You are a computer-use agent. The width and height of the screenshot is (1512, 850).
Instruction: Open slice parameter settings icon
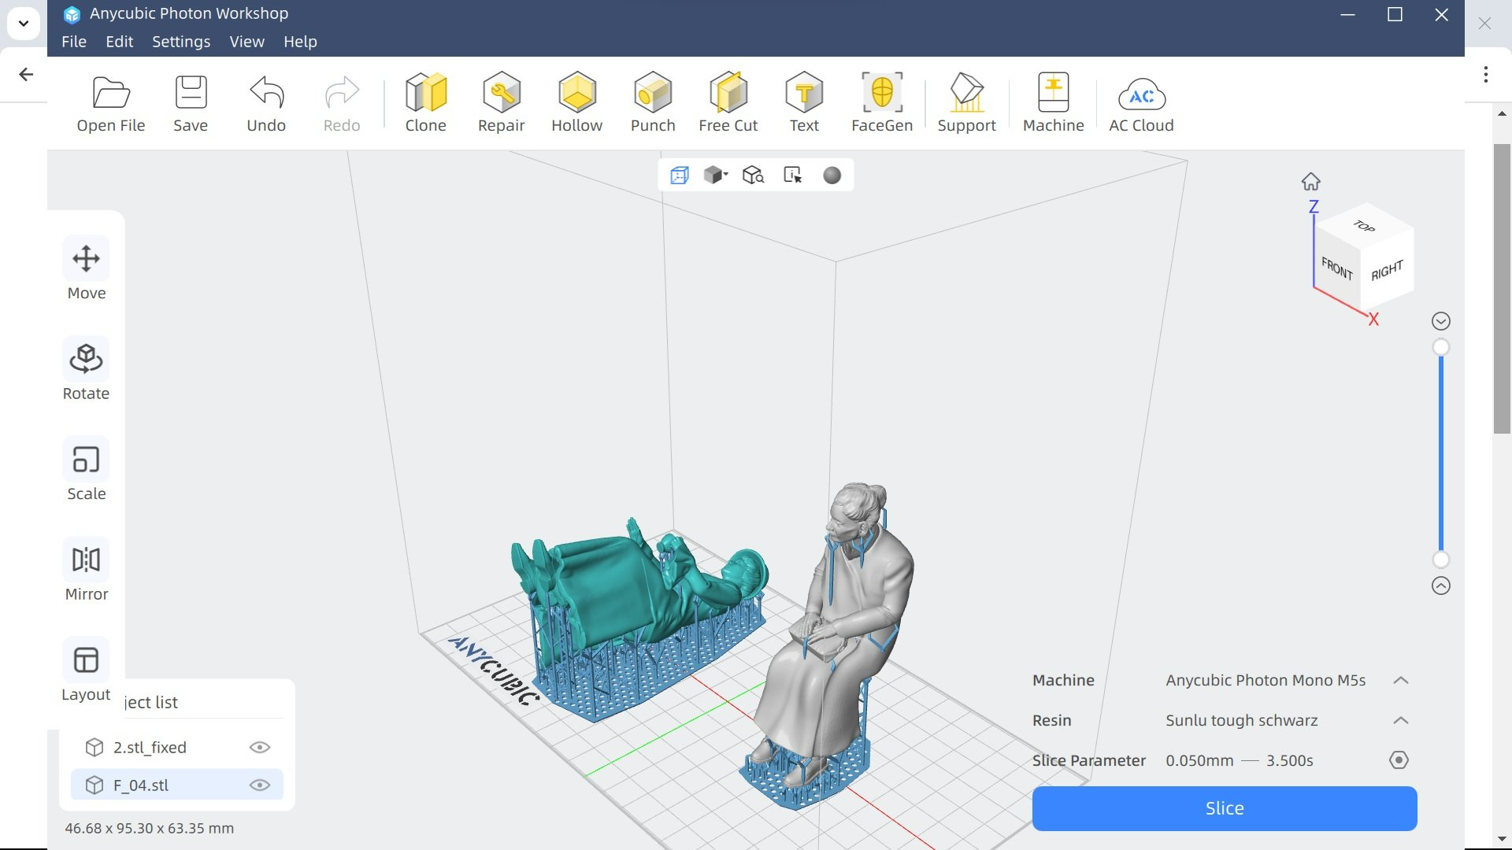[1399, 760]
